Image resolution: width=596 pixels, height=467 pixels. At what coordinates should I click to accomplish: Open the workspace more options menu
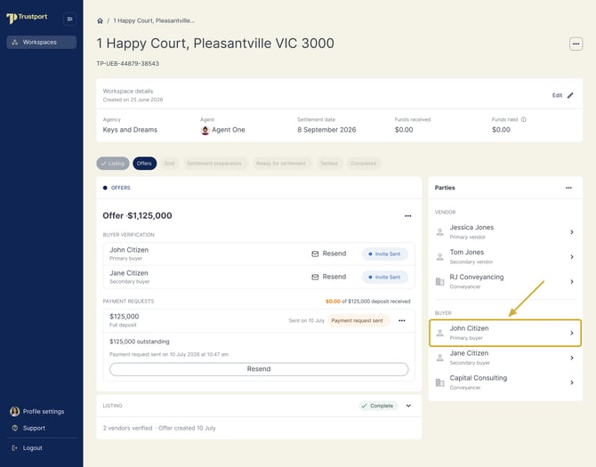[576, 44]
